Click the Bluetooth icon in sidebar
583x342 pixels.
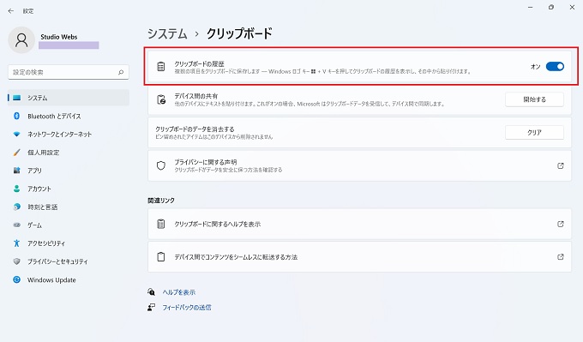[17, 116]
